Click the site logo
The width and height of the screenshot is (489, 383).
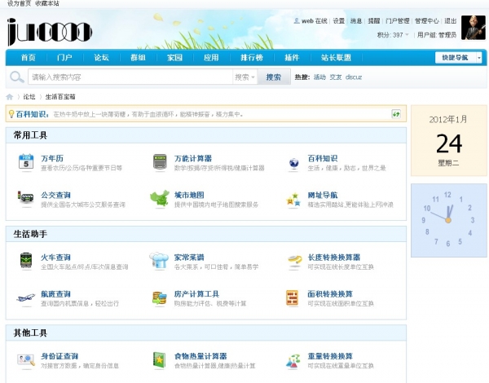49,31
